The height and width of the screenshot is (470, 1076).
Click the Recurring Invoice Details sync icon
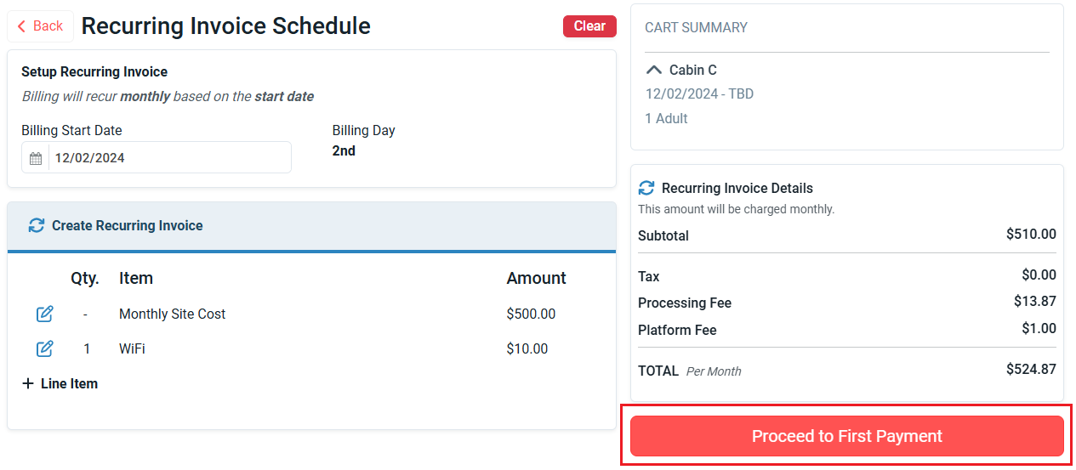[x=646, y=189]
